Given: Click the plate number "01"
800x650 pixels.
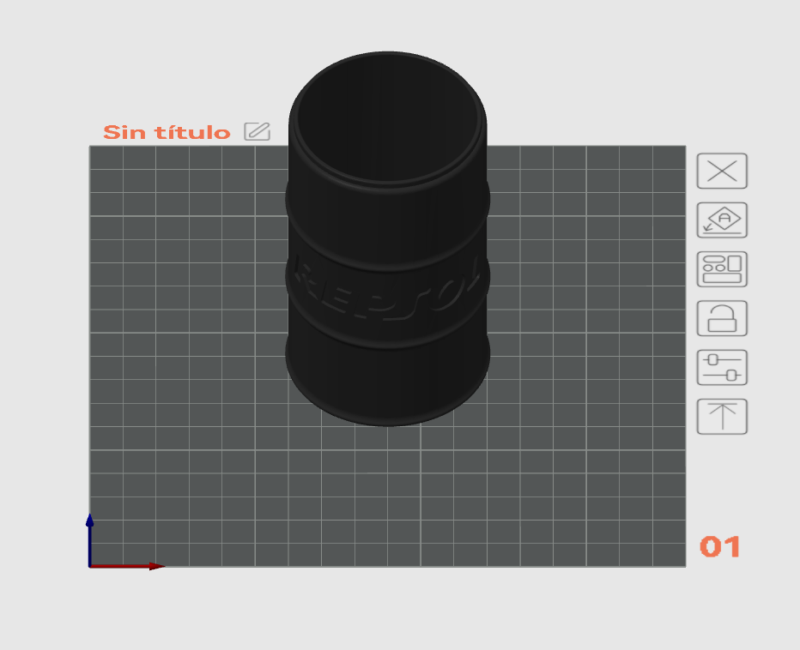Looking at the screenshot, I should pos(719,547).
